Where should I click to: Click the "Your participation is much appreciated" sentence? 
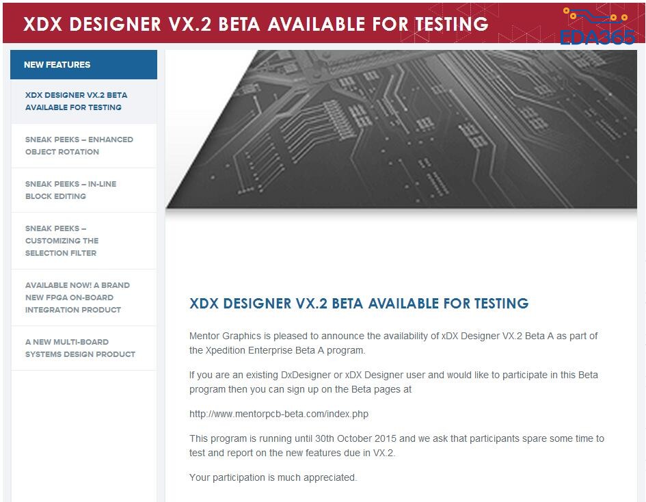pos(273,477)
